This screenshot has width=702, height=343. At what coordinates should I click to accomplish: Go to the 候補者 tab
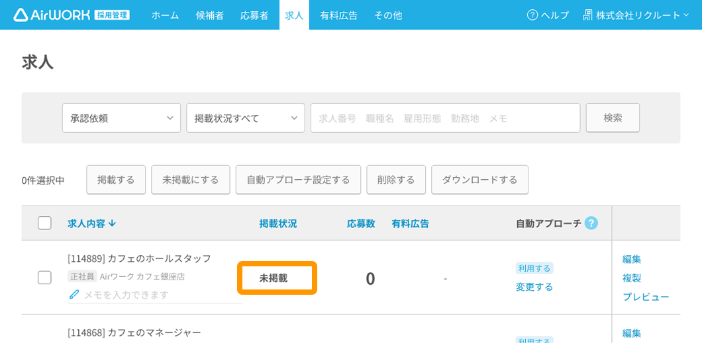coord(209,15)
